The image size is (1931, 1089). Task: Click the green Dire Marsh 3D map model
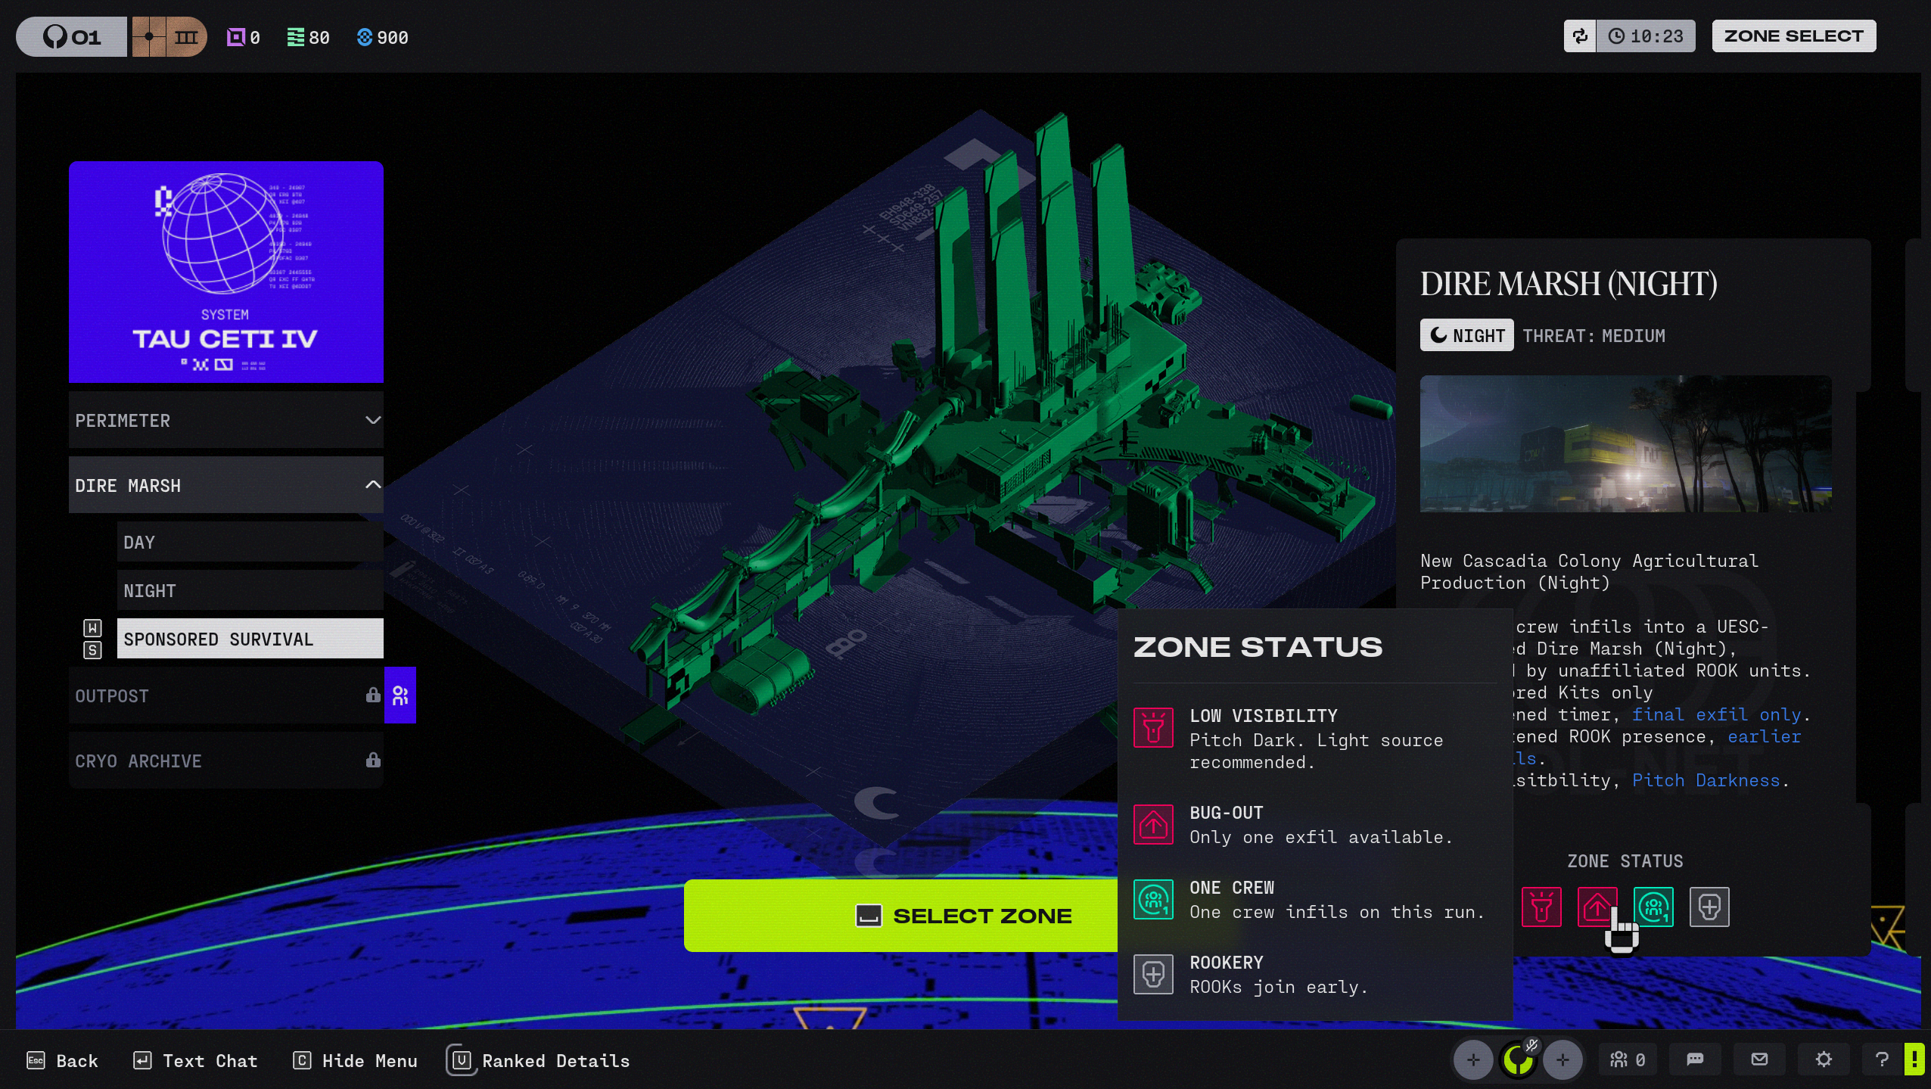point(1006,424)
